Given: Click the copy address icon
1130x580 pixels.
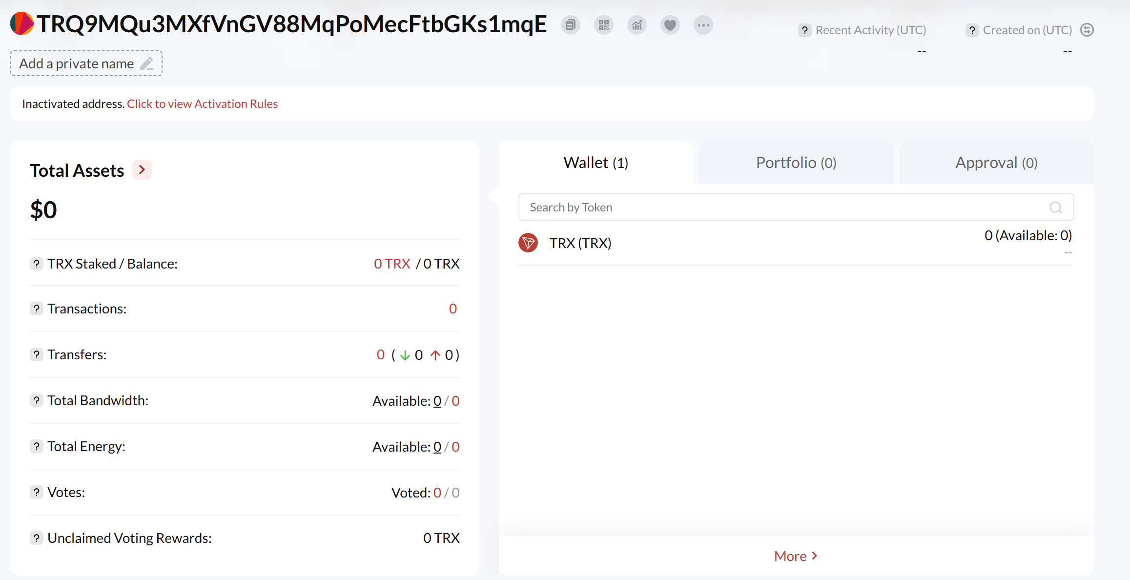Looking at the screenshot, I should (570, 25).
